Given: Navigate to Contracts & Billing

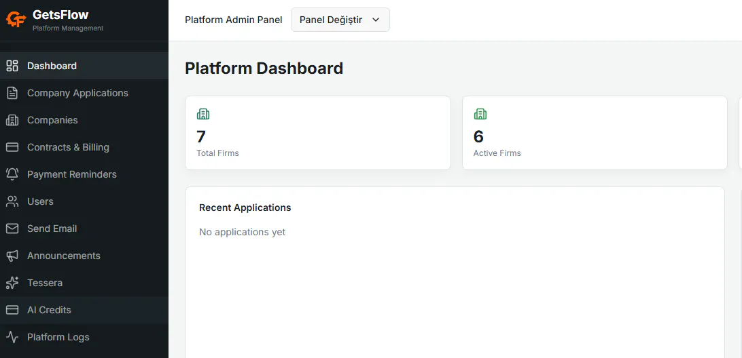Looking at the screenshot, I should pyautogui.click(x=84, y=147).
